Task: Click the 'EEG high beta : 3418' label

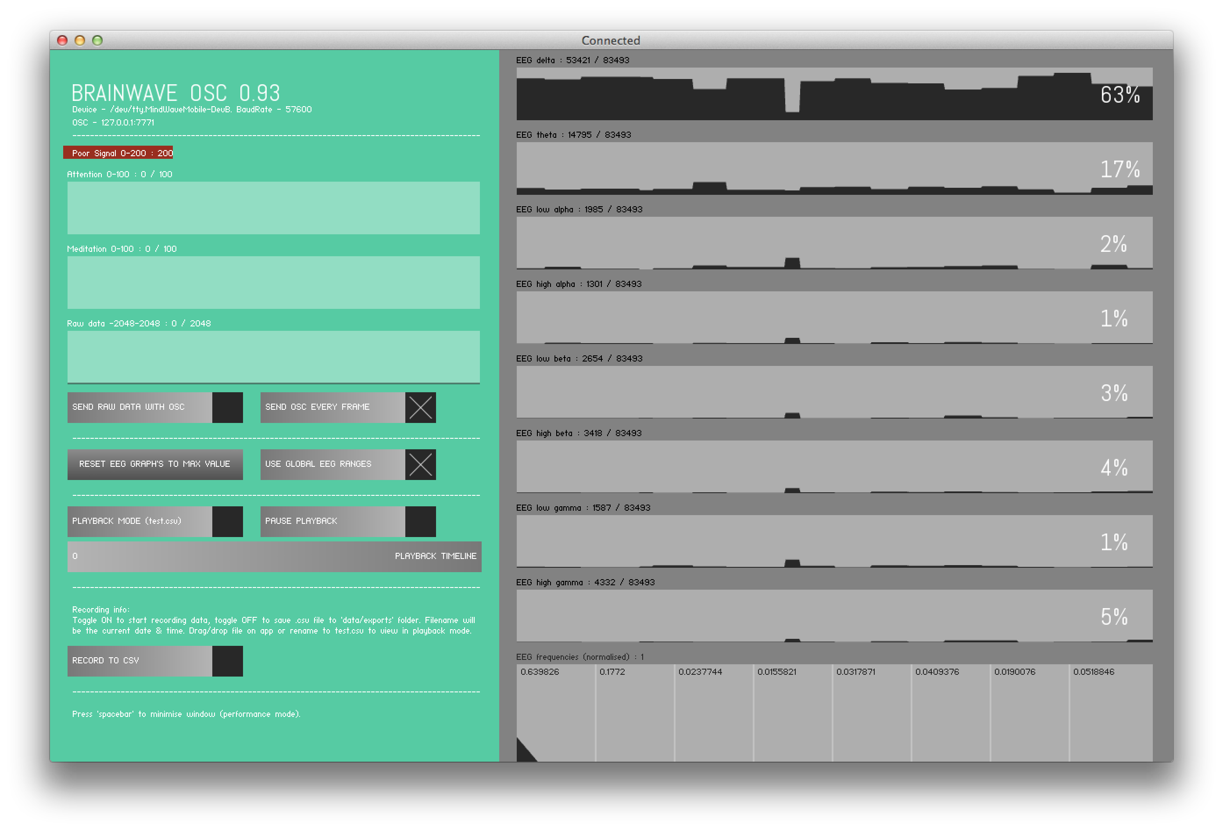Action: [579, 433]
